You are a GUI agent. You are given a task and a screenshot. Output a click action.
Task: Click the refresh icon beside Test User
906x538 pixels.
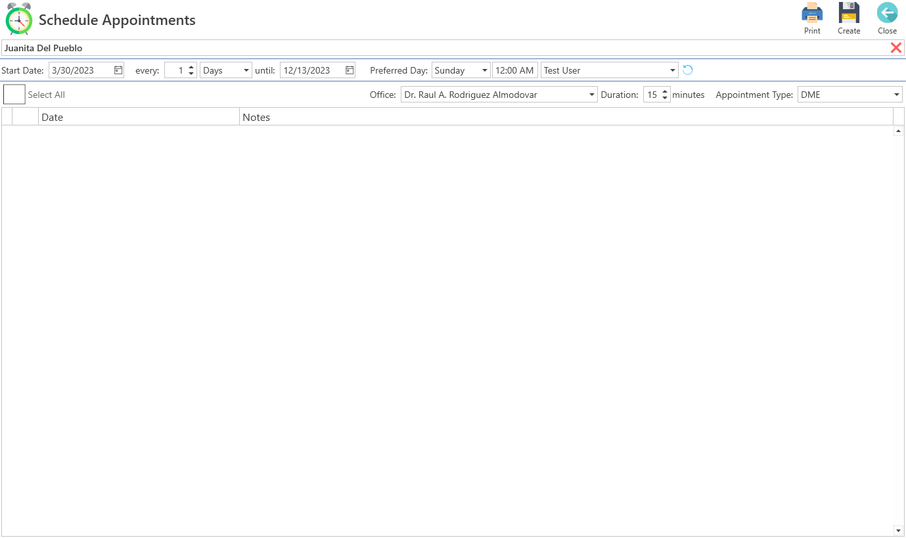tap(688, 70)
